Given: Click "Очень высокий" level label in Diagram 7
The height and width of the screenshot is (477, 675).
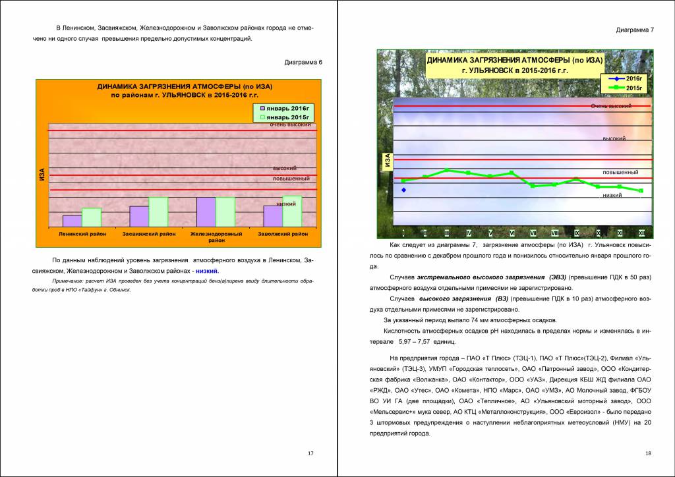Looking at the screenshot, I should pos(611,106).
